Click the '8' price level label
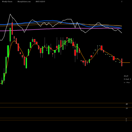 [126, 119]
